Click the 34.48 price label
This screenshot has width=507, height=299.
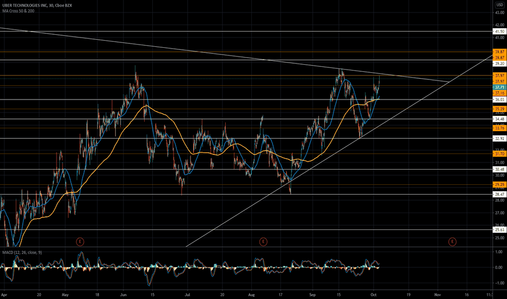pos(499,119)
